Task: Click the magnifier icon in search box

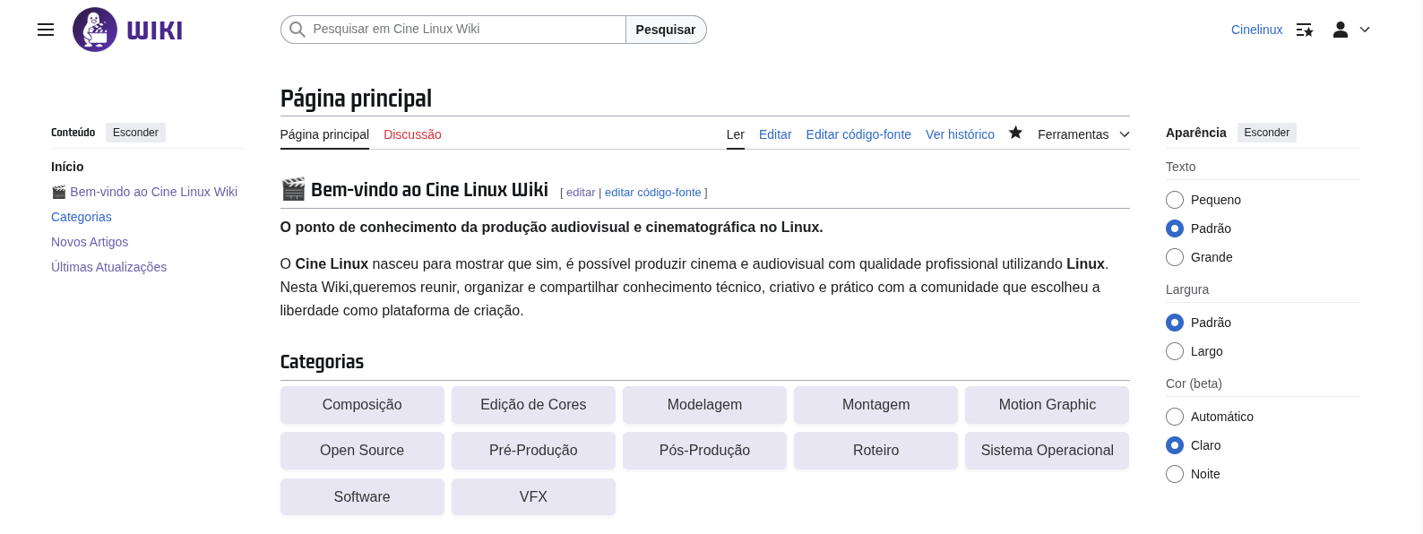Action: coord(298,30)
